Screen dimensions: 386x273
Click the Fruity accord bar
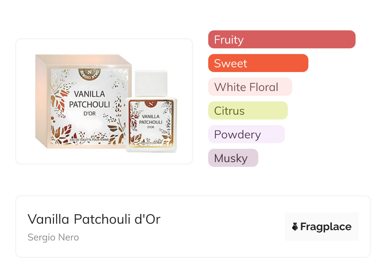[x=282, y=39]
